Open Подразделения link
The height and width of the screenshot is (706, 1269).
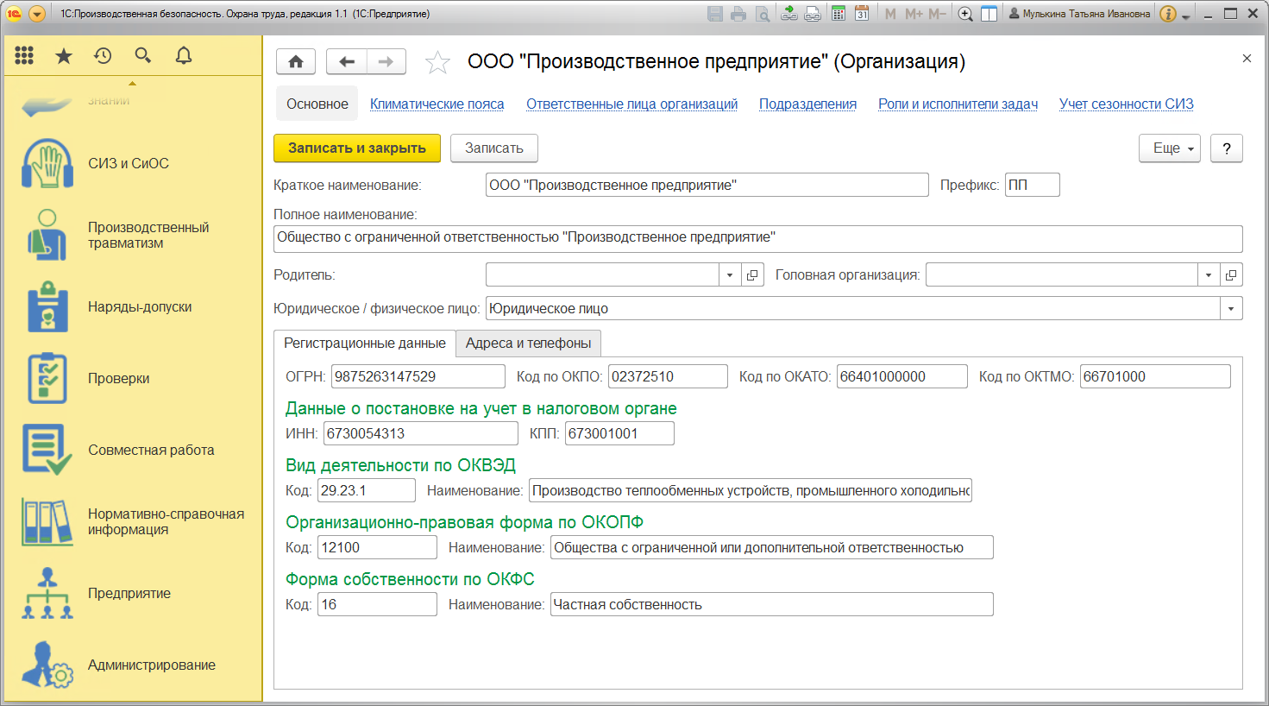click(807, 104)
